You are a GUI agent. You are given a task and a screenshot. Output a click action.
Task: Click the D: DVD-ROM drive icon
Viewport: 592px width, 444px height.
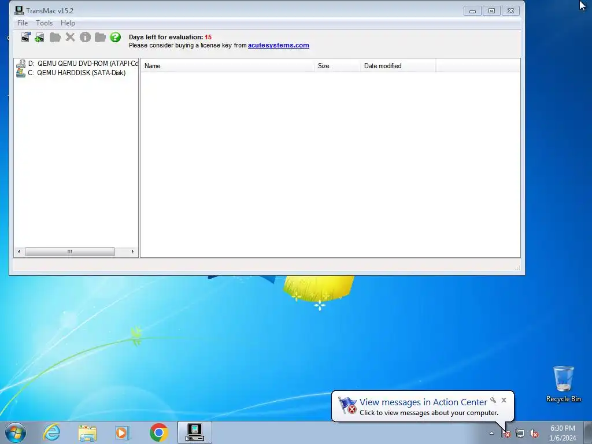[x=21, y=64]
